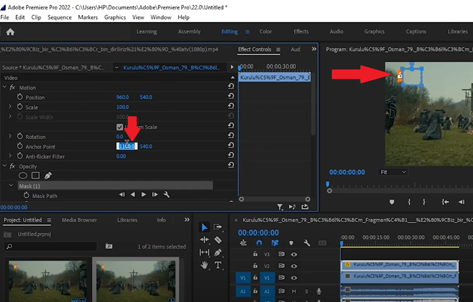Toggle Uniform Scale checkbox
The width and height of the screenshot is (473, 302).
point(120,127)
